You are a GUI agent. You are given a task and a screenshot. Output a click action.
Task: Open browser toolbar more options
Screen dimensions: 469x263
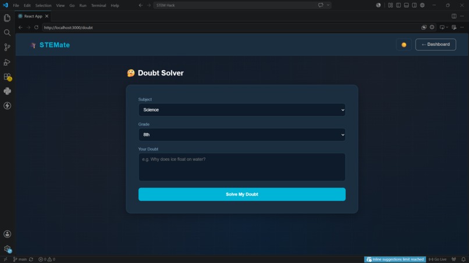tap(462, 27)
